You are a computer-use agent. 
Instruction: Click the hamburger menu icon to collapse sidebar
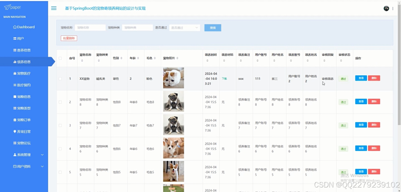tap(54, 8)
